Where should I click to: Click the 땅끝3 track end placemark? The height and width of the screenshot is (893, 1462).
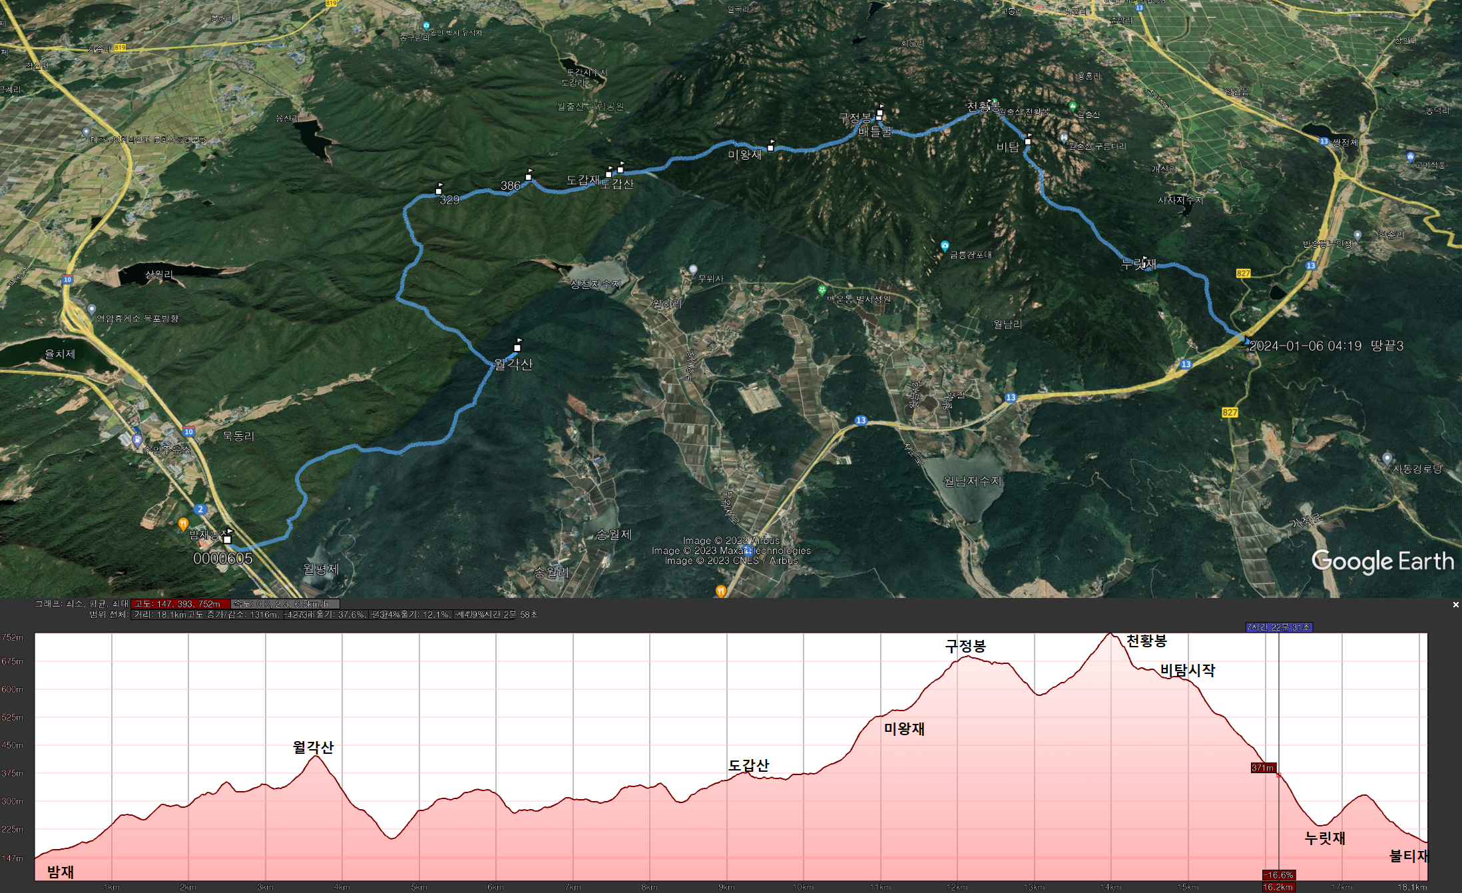(1246, 341)
